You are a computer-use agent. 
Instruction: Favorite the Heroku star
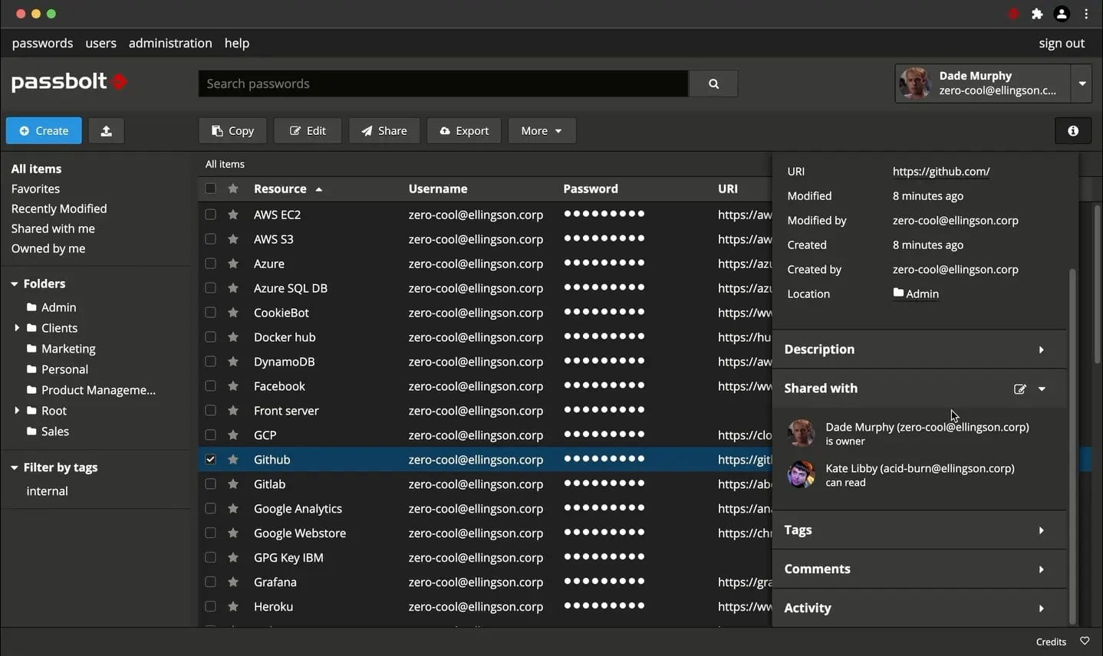pos(233,607)
